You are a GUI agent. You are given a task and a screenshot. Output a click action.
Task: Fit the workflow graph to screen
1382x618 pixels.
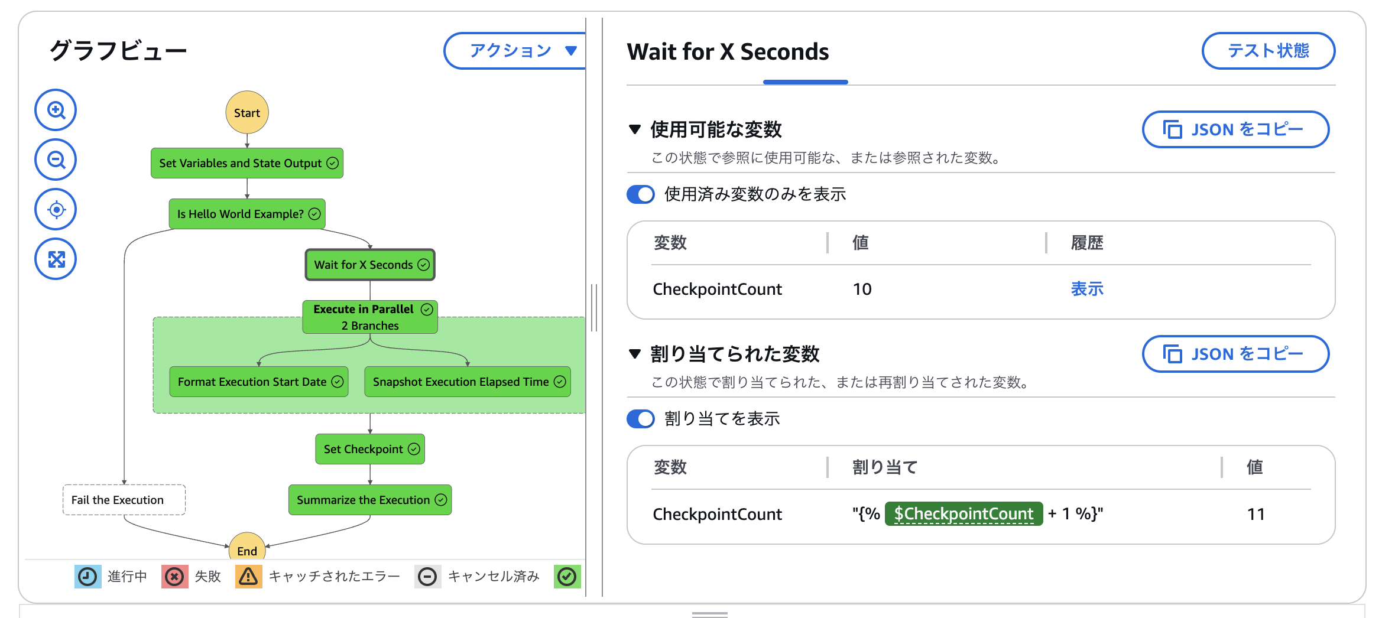coord(55,259)
